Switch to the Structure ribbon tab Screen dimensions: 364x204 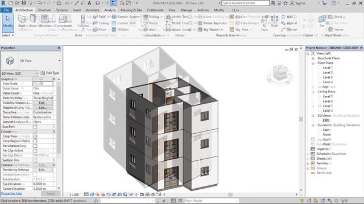point(44,10)
